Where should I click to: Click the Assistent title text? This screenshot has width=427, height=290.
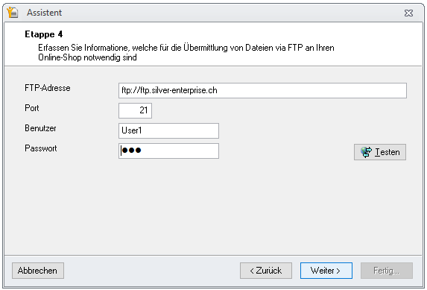(44, 13)
